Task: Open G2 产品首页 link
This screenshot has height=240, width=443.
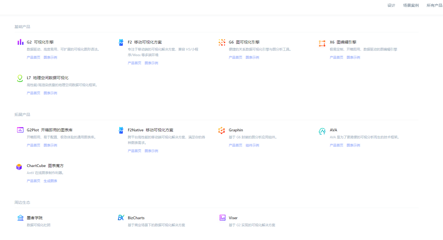Action: click(x=33, y=57)
